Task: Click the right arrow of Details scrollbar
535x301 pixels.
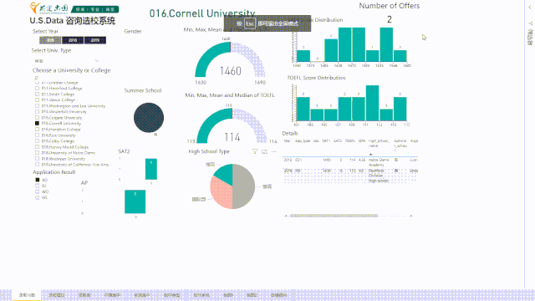Action: [x=411, y=216]
